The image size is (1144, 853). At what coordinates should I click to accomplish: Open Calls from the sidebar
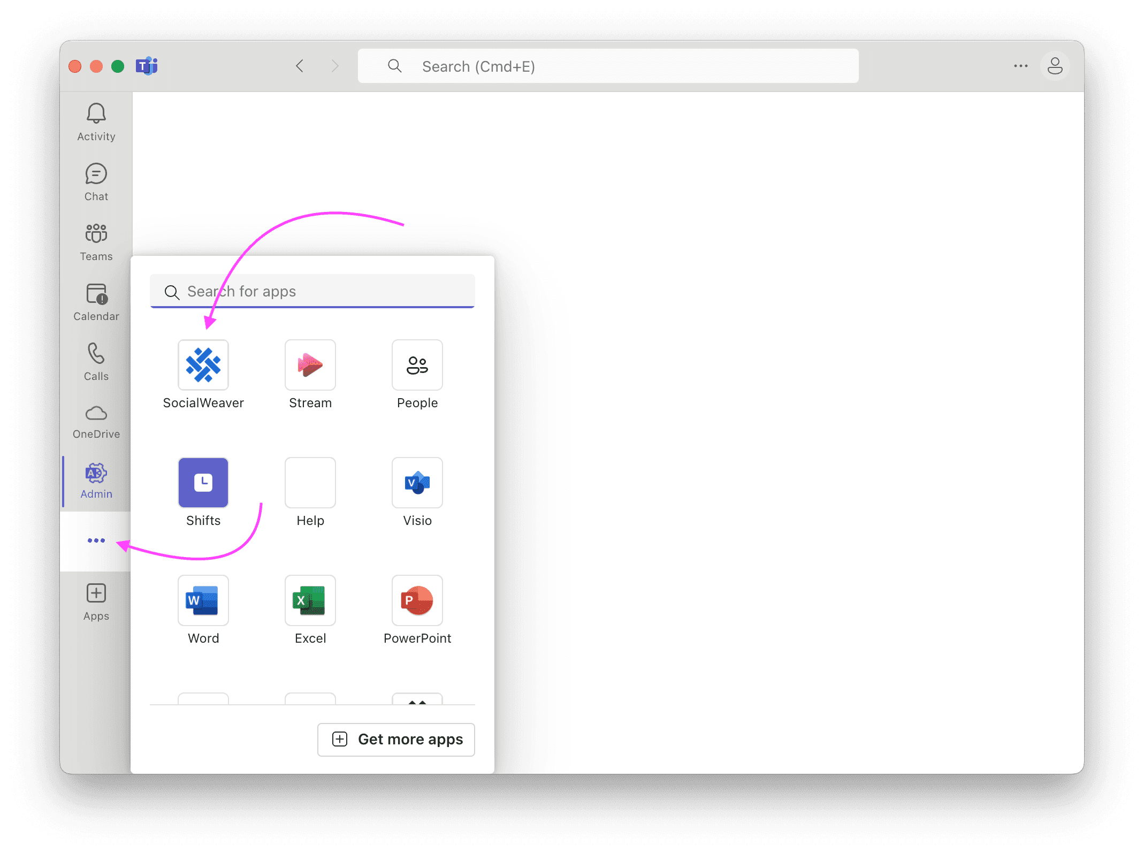pyautogui.click(x=96, y=362)
